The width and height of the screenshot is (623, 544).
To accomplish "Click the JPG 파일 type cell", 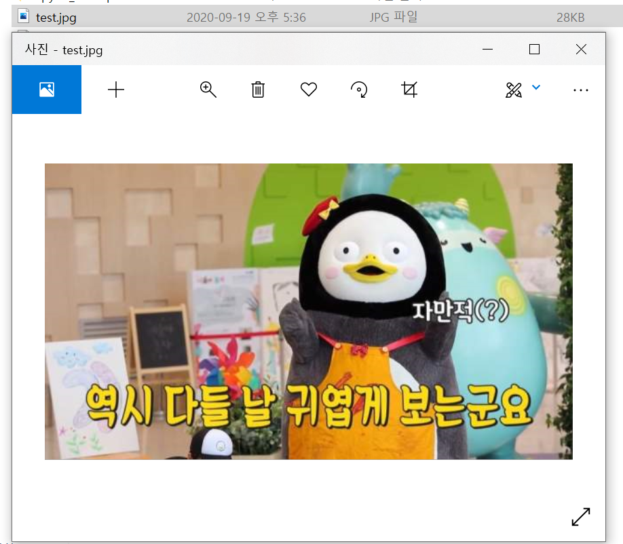I will [394, 17].
